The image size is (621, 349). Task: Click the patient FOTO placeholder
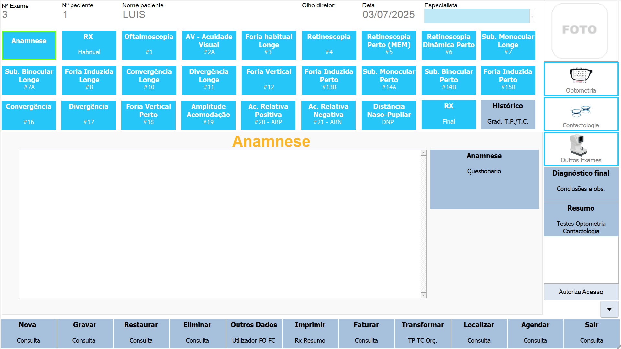[580, 30]
